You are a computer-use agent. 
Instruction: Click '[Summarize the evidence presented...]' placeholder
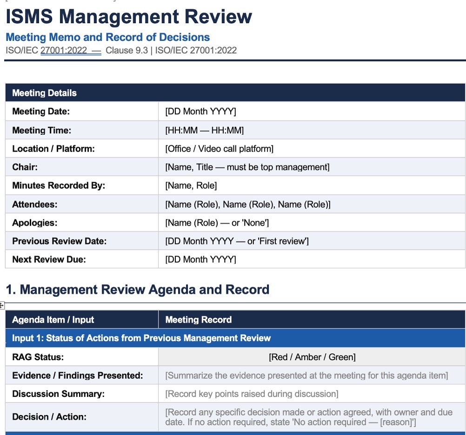coord(306,376)
